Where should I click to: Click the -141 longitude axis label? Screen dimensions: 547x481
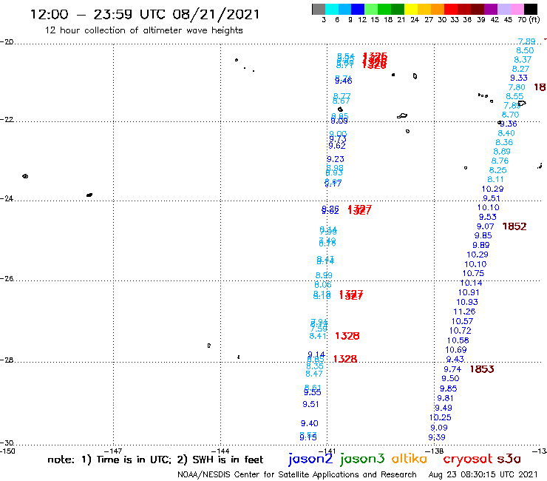tap(327, 451)
